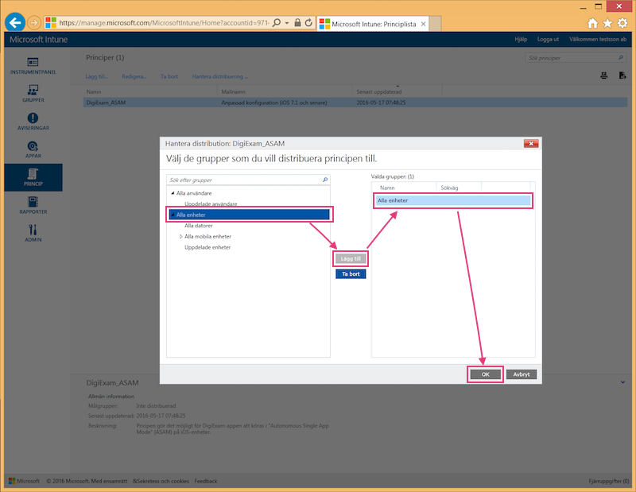
Task: Close the Microsoft Intune browser tab
Action: (423, 24)
